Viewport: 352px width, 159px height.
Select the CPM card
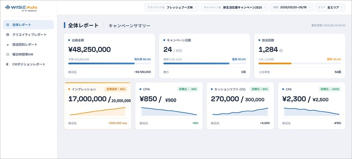point(169,106)
